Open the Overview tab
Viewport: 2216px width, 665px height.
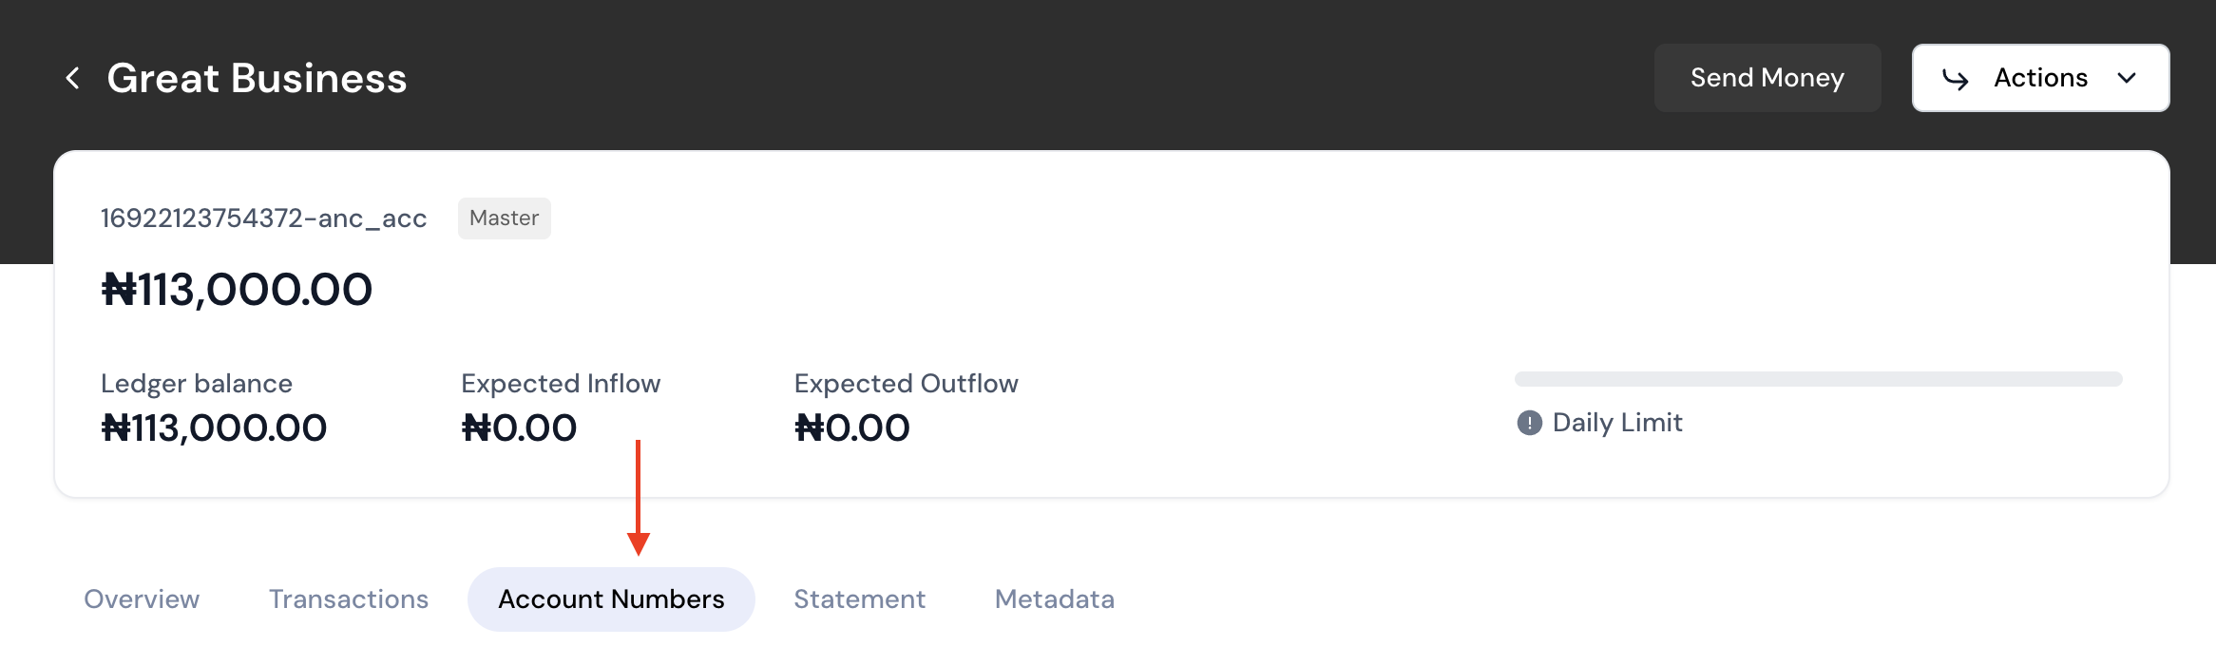142,599
